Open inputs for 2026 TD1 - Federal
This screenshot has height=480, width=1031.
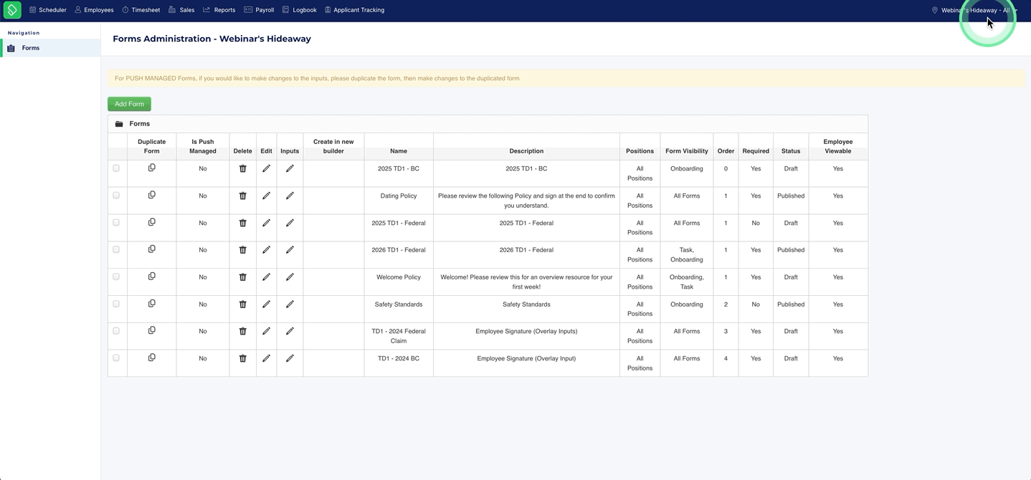click(290, 250)
